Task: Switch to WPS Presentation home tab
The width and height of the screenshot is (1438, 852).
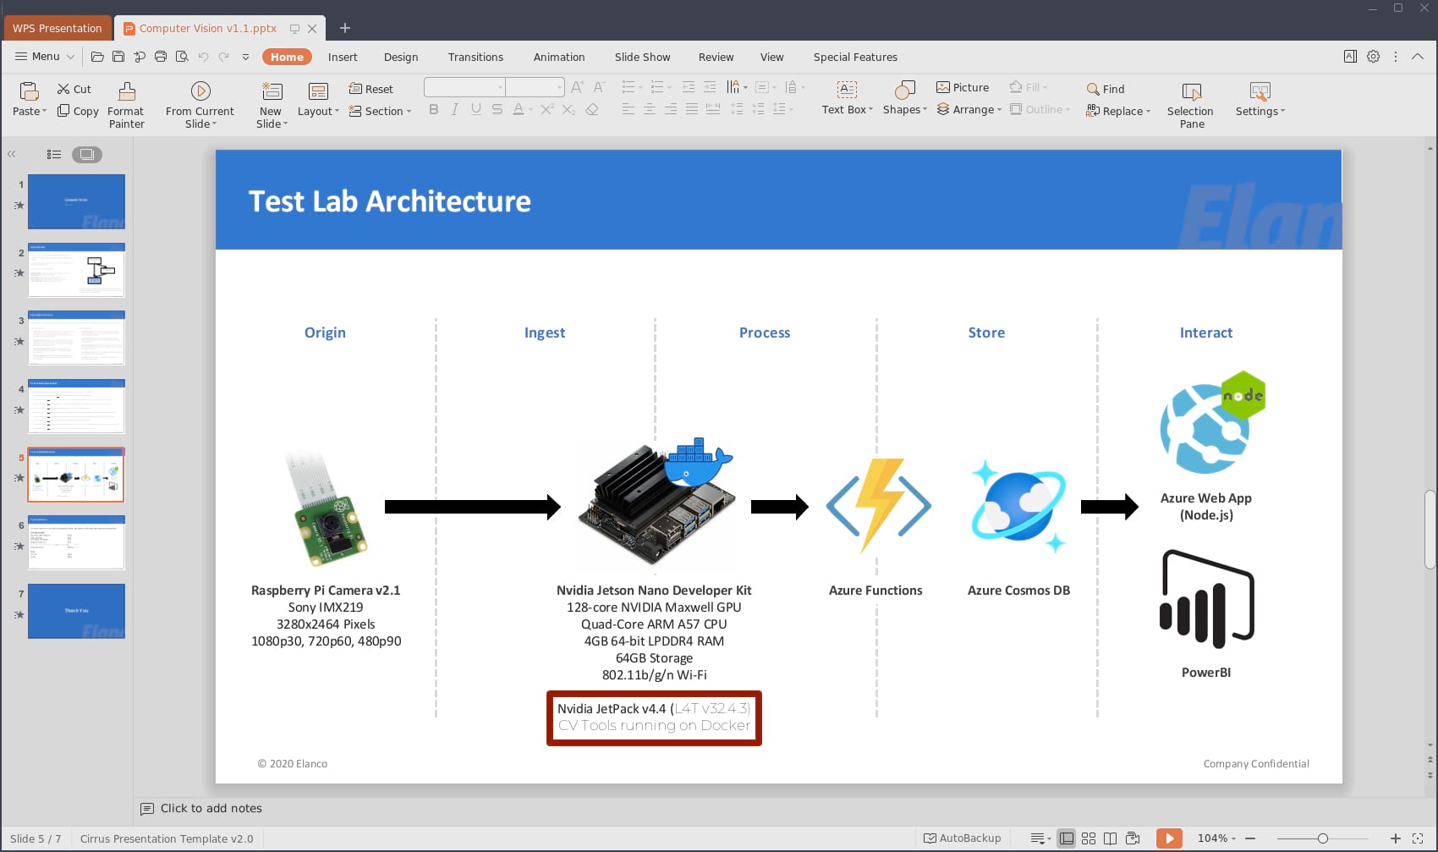Action: tap(57, 28)
